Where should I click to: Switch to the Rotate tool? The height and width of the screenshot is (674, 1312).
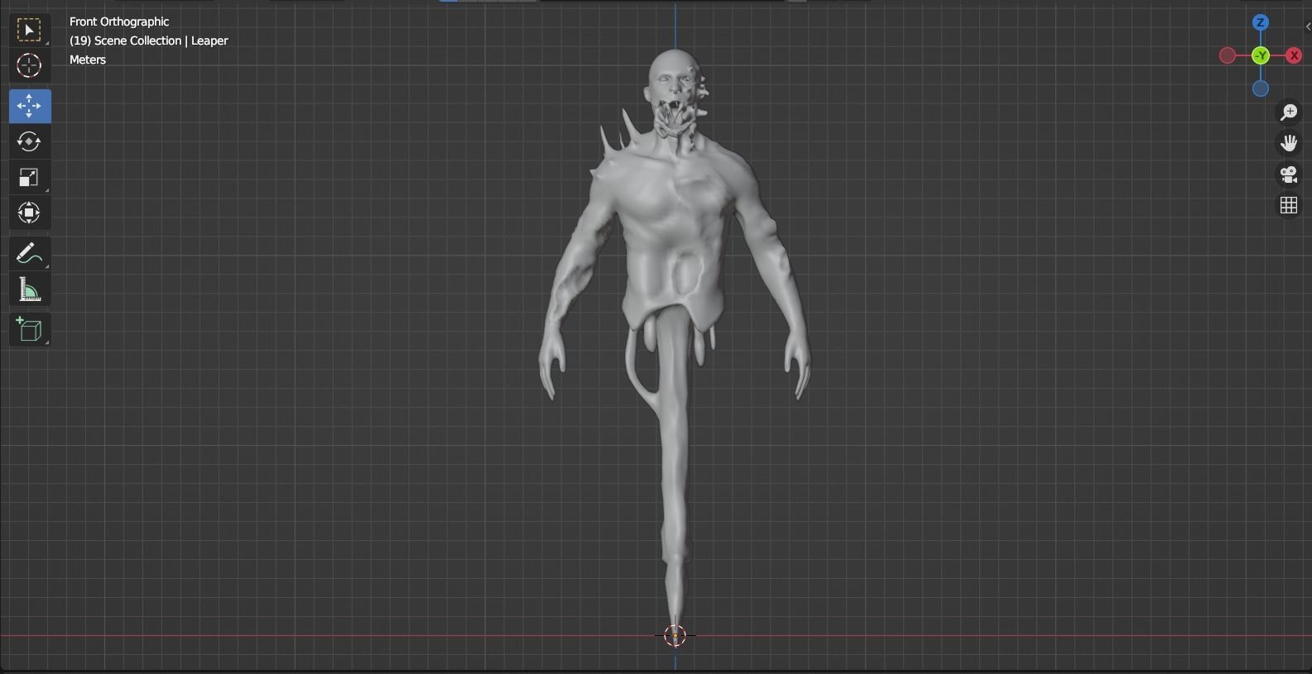29,141
